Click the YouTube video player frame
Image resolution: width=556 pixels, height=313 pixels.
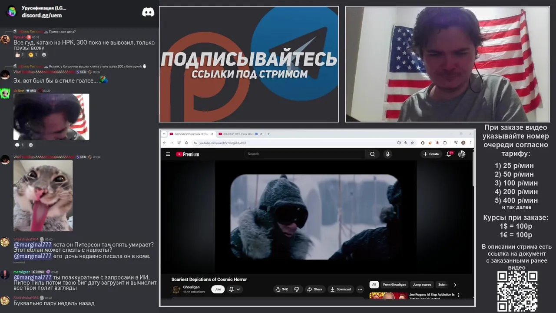pyautogui.click(x=316, y=217)
